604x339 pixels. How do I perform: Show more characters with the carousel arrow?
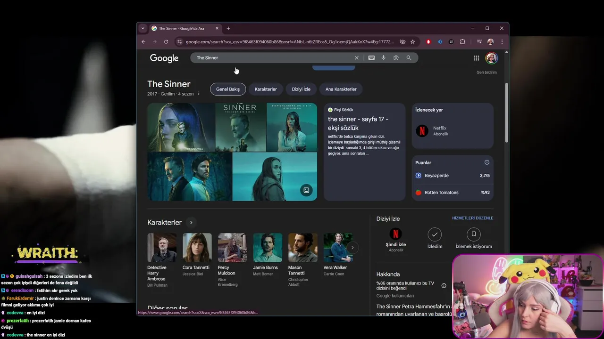coord(352,248)
